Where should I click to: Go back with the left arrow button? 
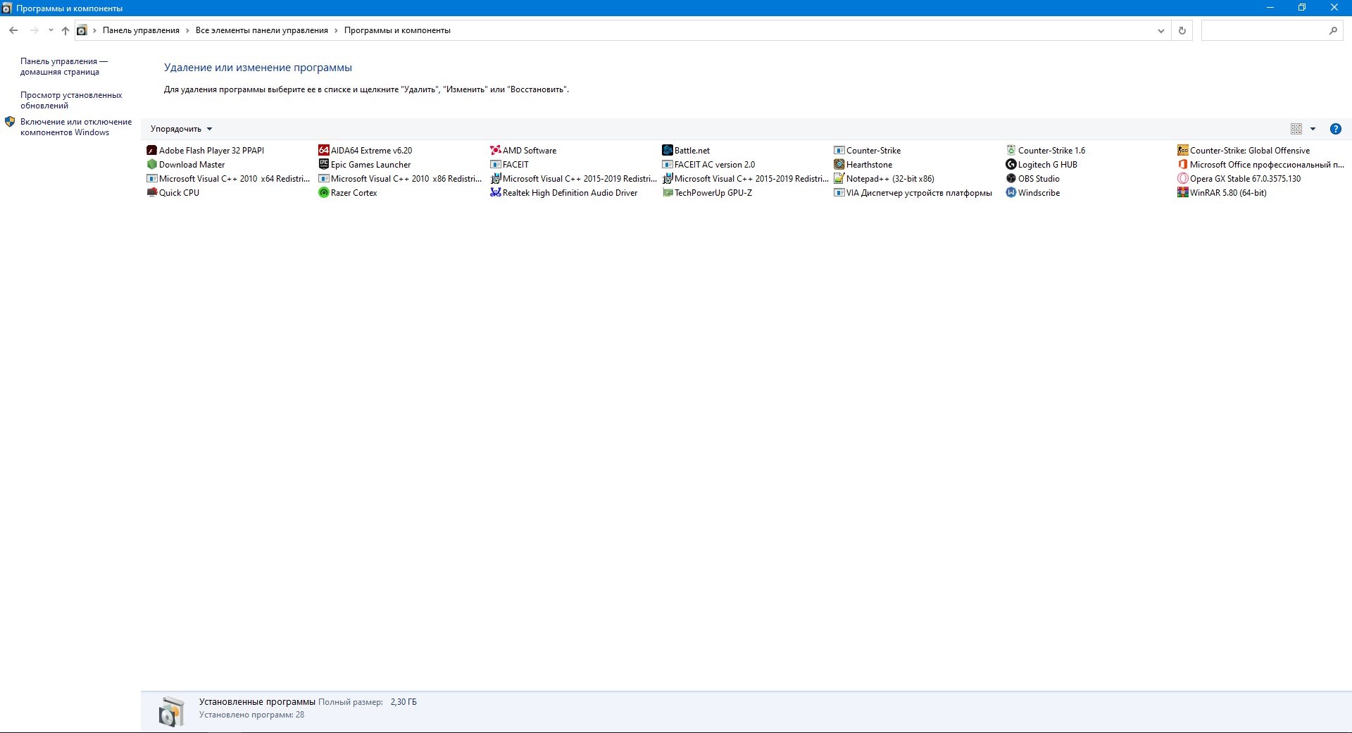coord(13,30)
